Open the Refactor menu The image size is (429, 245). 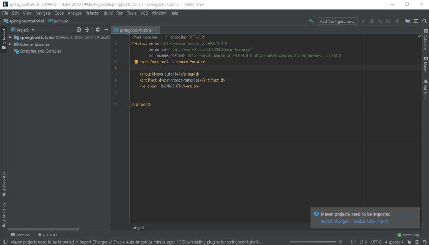93,13
